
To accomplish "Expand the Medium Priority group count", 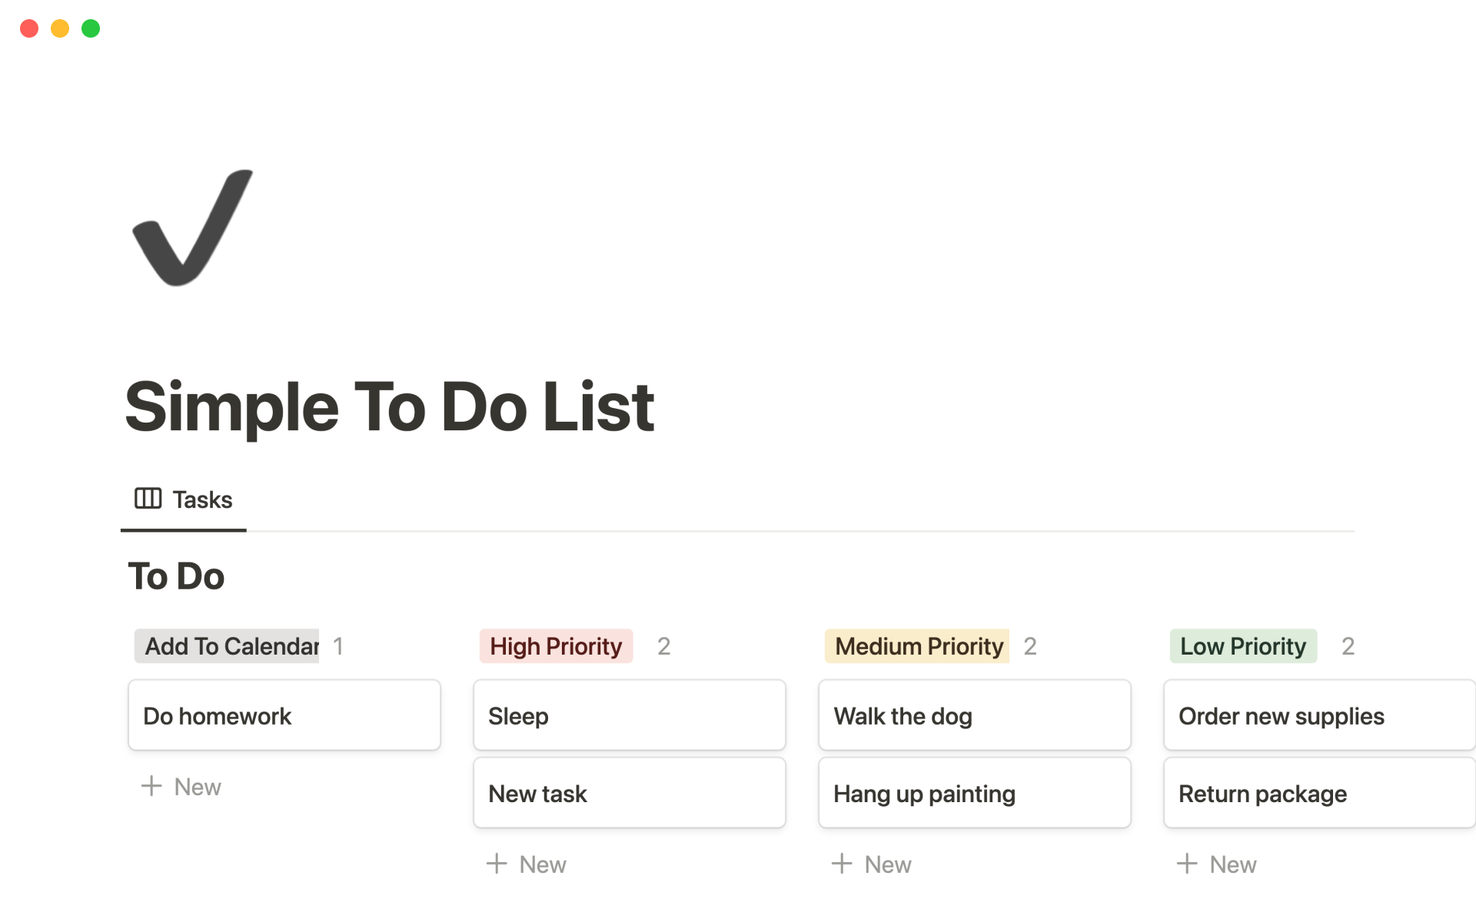I will 1029,646.
